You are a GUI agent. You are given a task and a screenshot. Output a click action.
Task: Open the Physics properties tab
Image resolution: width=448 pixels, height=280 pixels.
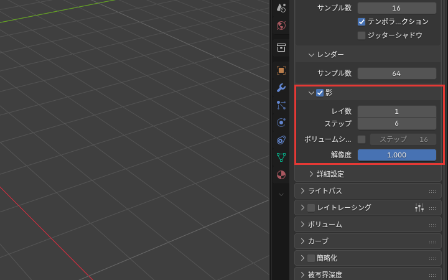pos(281,123)
